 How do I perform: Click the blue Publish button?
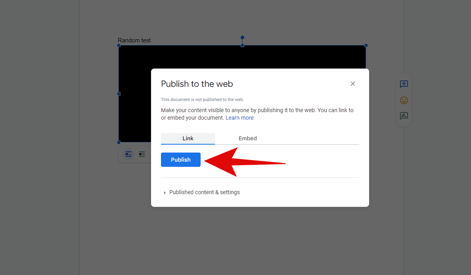point(180,160)
